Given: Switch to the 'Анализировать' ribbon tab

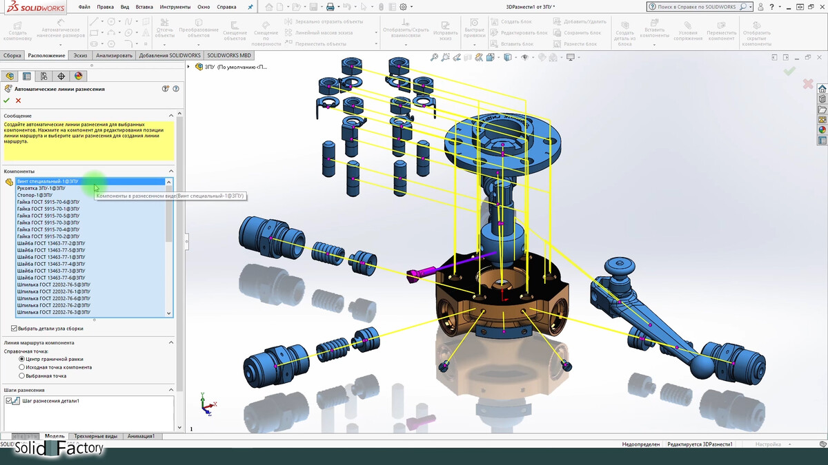Looking at the screenshot, I should click(x=114, y=55).
